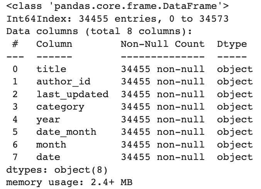Click the Int64Index entries line
Screen dimensions: 261x189
[117, 19]
